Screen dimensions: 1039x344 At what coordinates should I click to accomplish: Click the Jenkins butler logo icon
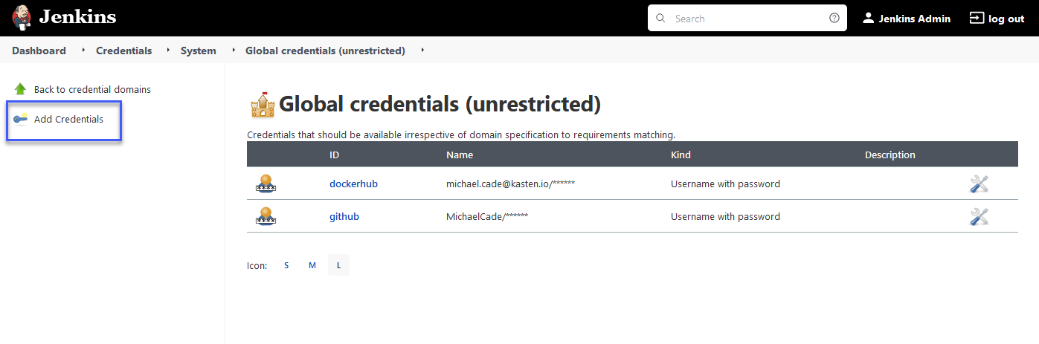click(x=22, y=17)
